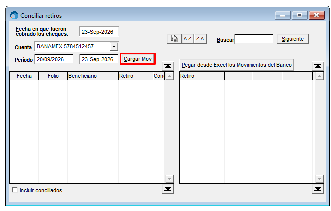Click the left grid scrollbar down arrow

[x=169, y=179]
